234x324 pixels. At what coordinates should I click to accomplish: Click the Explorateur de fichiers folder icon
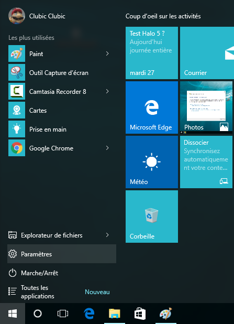pos(13,235)
